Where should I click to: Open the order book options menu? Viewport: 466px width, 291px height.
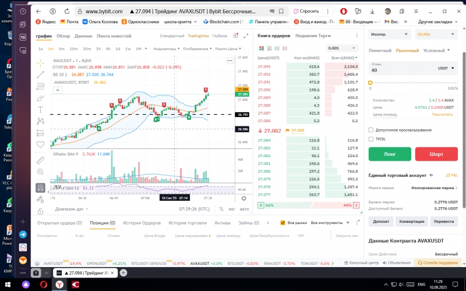(357, 36)
